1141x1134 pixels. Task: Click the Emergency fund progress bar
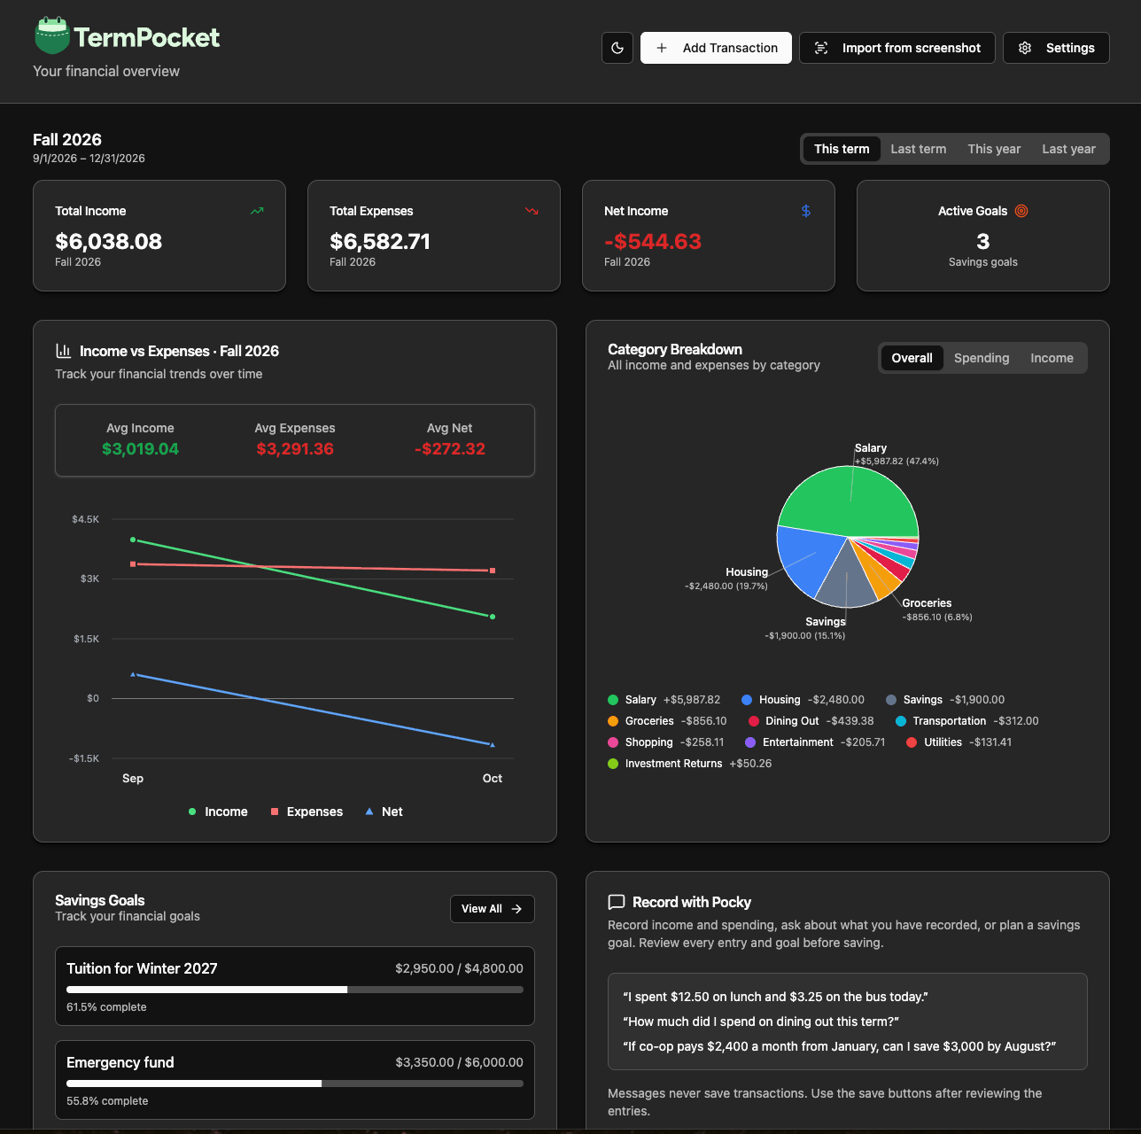click(x=295, y=1084)
